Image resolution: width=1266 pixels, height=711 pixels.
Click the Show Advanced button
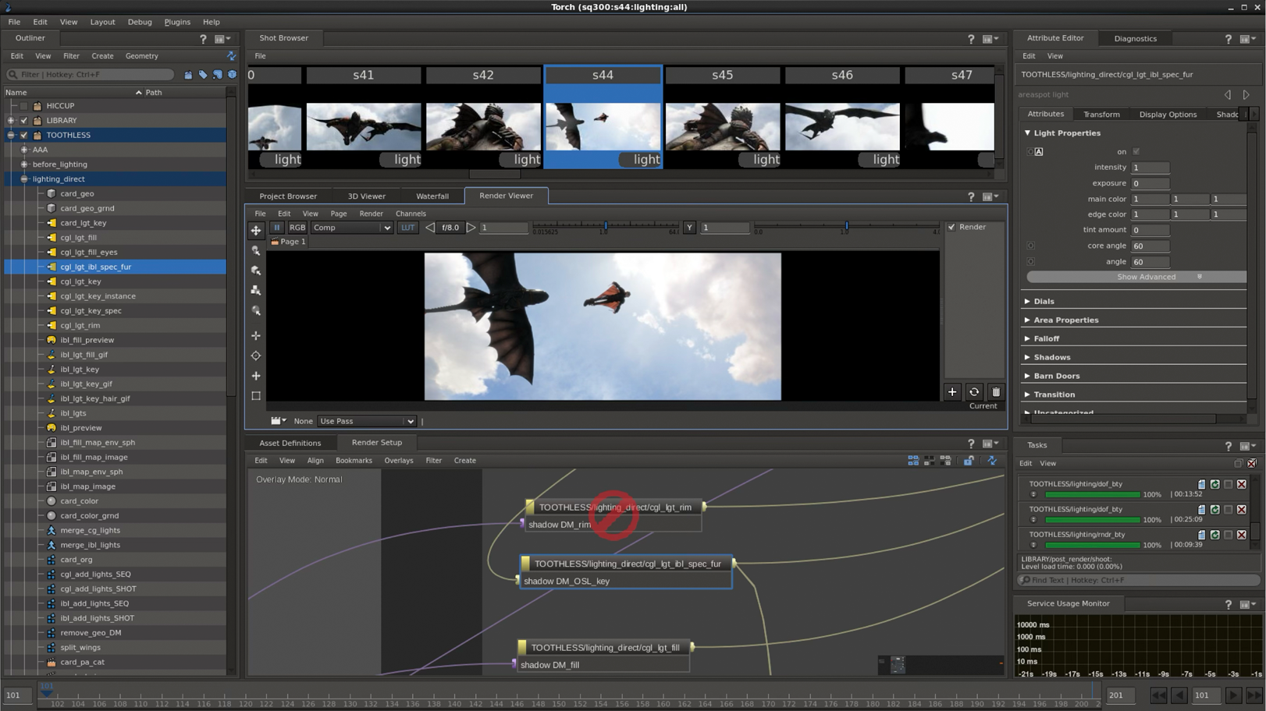tap(1136, 277)
